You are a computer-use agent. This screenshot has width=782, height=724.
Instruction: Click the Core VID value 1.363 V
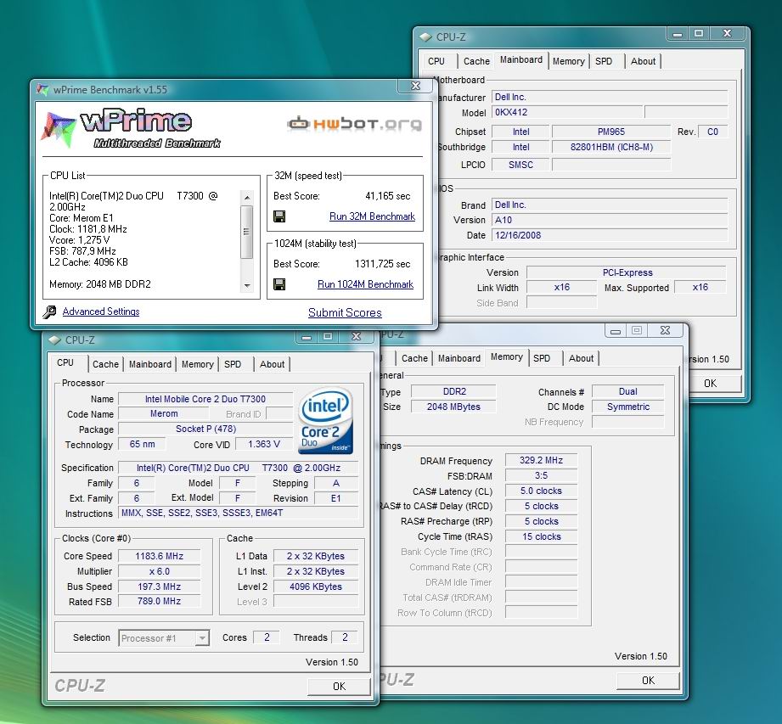[264, 444]
